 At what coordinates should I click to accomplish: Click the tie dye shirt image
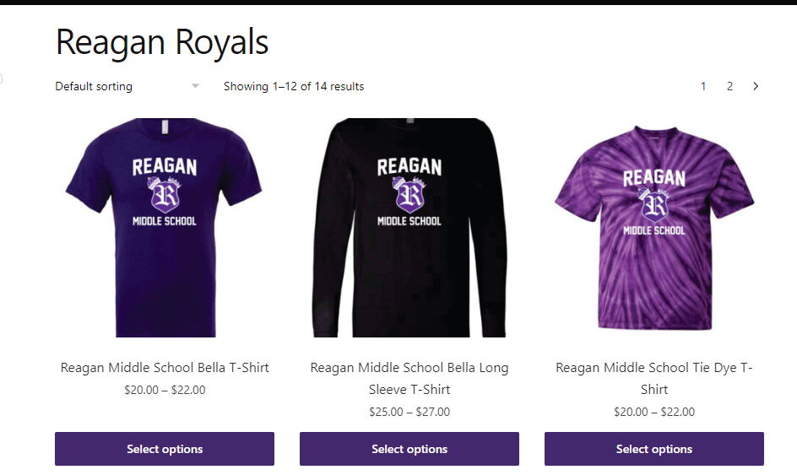pyautogui.click(x=654, y=228)
